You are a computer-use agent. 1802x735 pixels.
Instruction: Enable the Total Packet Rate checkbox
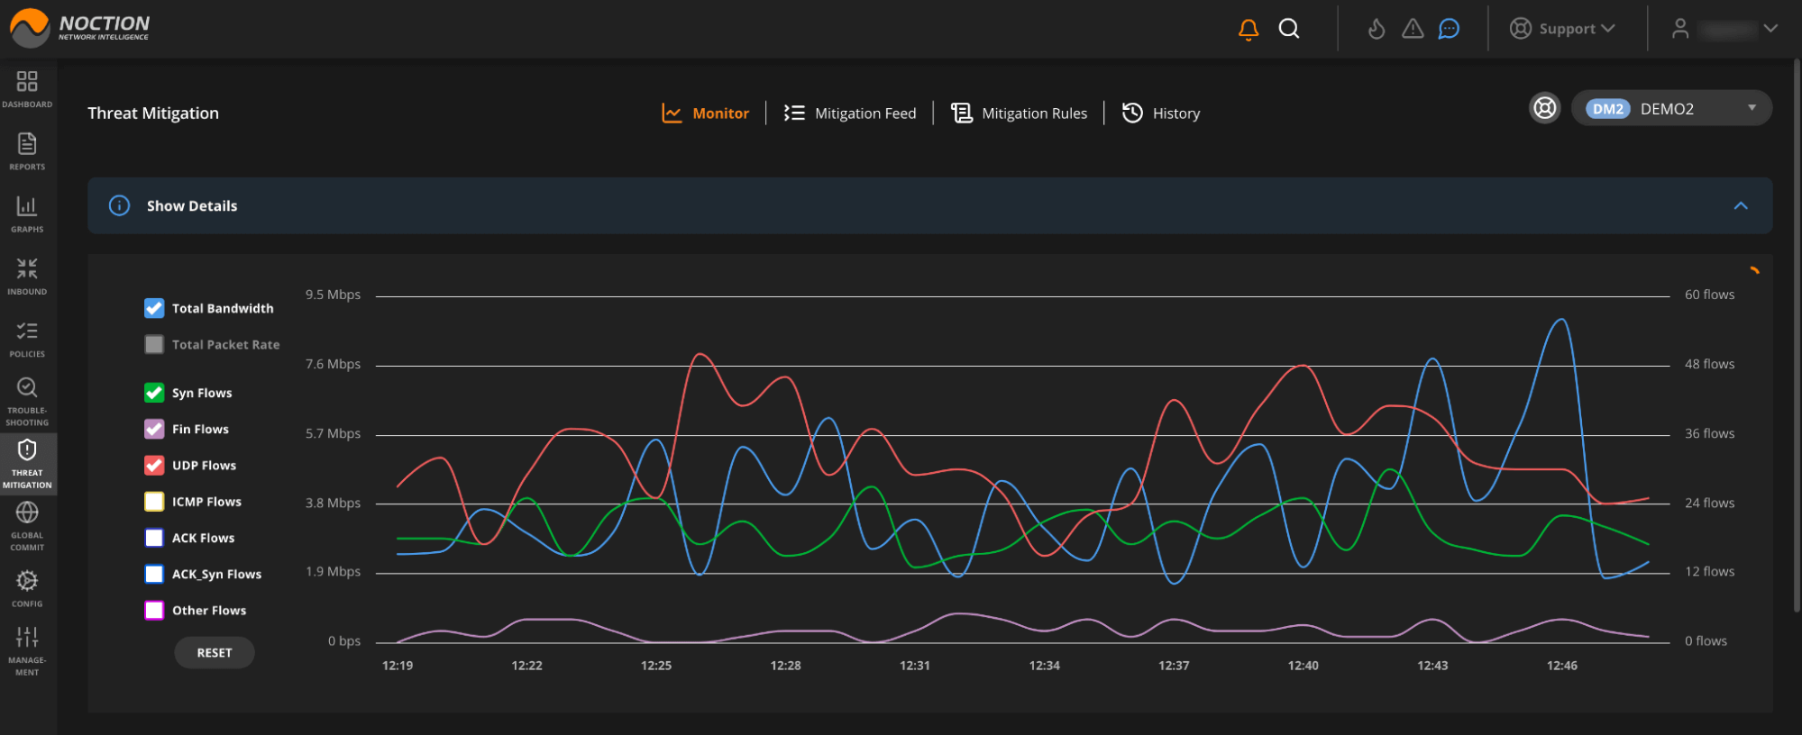coord(154,344)
